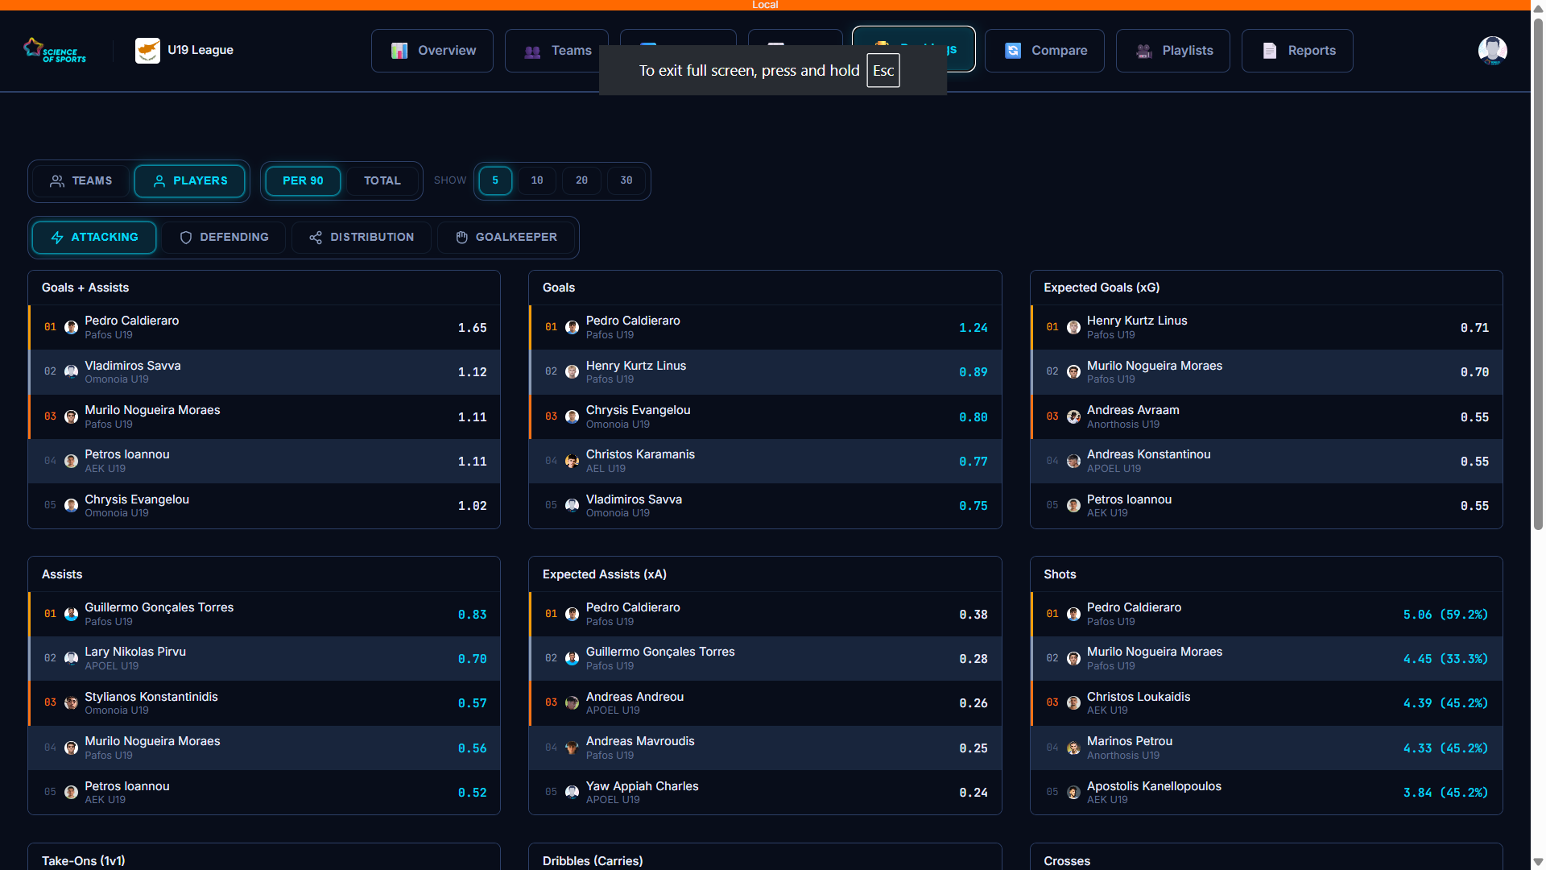Switch rankings to PLAYERS view
Image resolution: width=1546 pixels, height=870 pixels.
click(x=190, y=181)
